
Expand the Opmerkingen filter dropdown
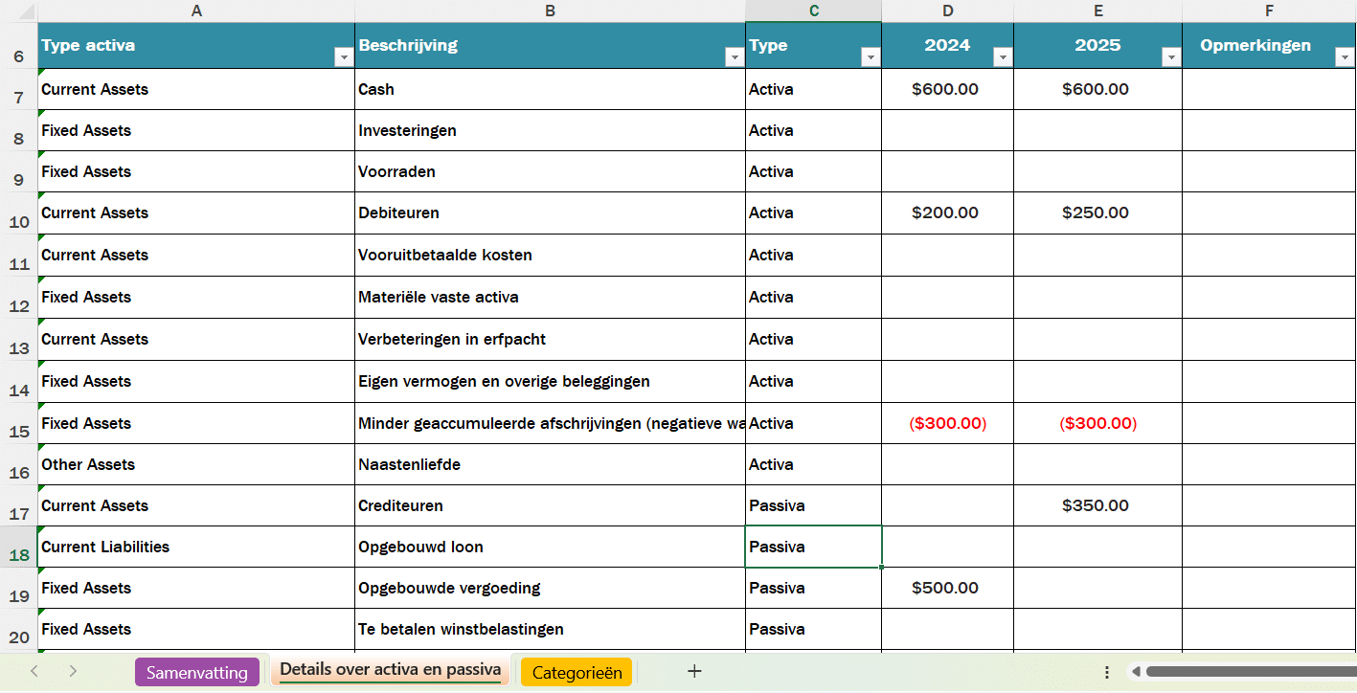(1343, 57)
